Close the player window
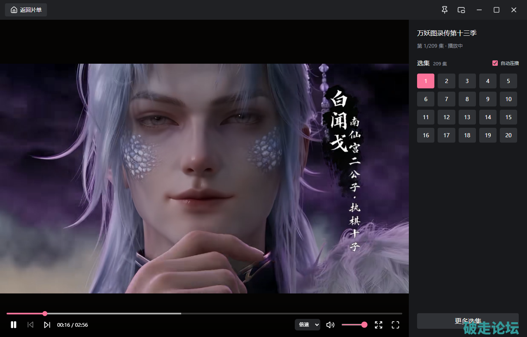Viewport: 527px width, 337px height. click(514, 10)
